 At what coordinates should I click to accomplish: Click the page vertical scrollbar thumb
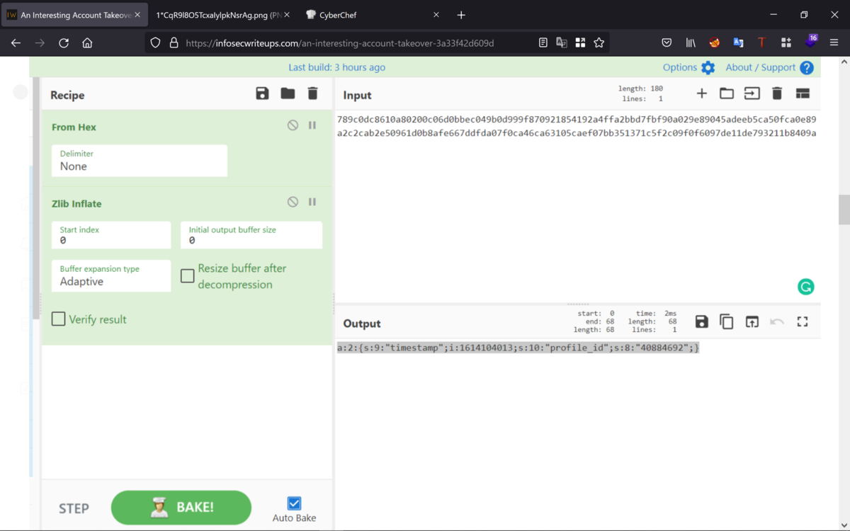[844, 210]
